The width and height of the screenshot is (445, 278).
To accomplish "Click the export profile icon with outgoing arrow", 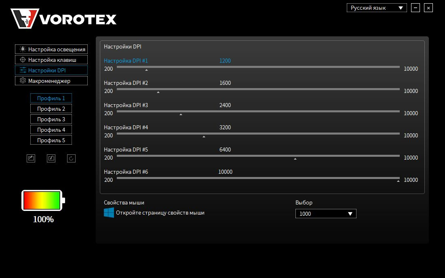I will pos(31,158).
